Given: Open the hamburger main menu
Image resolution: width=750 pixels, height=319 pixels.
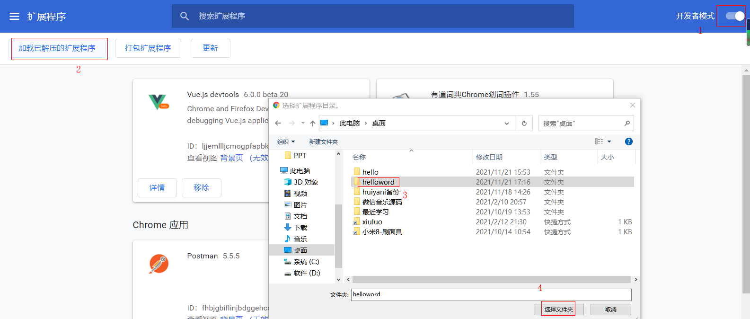Looking at the screenshot, I should (x=15, y=17).
